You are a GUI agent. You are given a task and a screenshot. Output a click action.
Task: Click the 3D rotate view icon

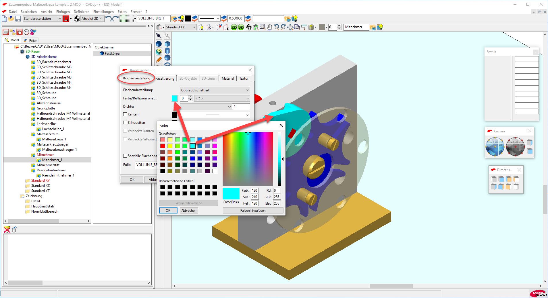(249, 27)
